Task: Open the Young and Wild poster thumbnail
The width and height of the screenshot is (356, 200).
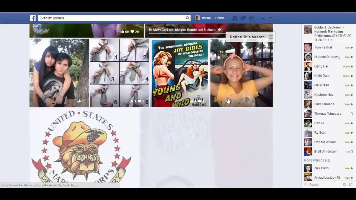Action: point(180,73)
